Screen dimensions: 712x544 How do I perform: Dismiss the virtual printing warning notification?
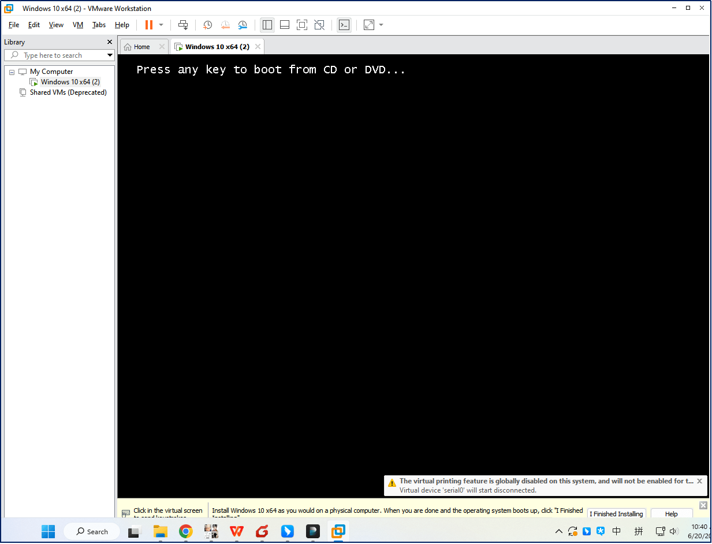click(x=699, y=480)
